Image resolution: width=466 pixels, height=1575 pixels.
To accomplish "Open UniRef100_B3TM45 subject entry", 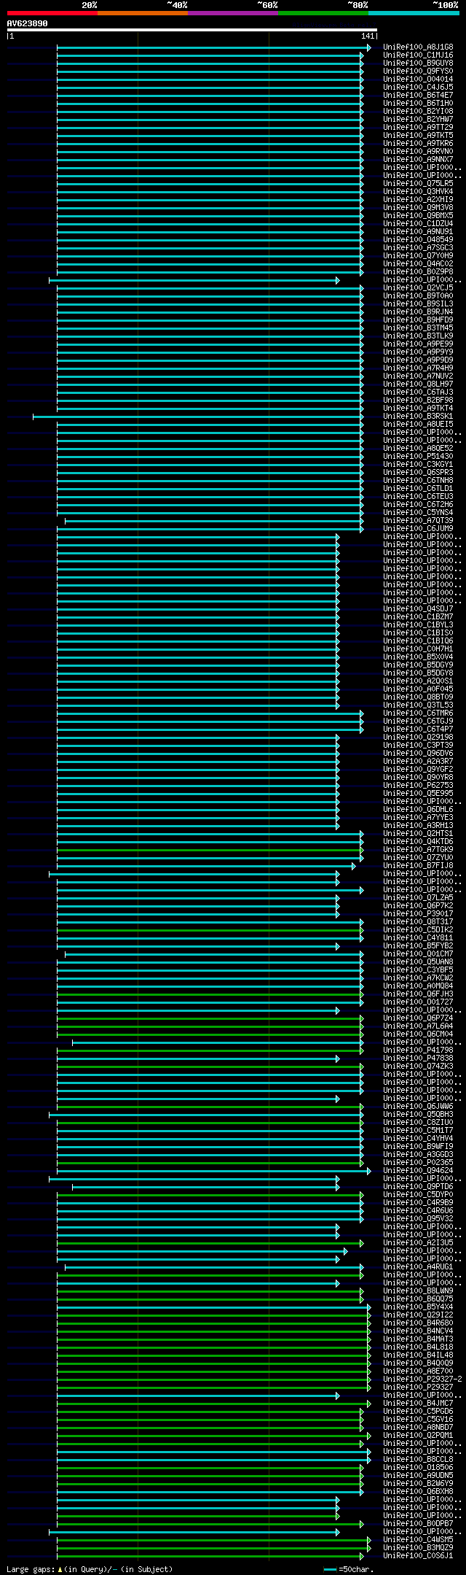I will (418, 328).
